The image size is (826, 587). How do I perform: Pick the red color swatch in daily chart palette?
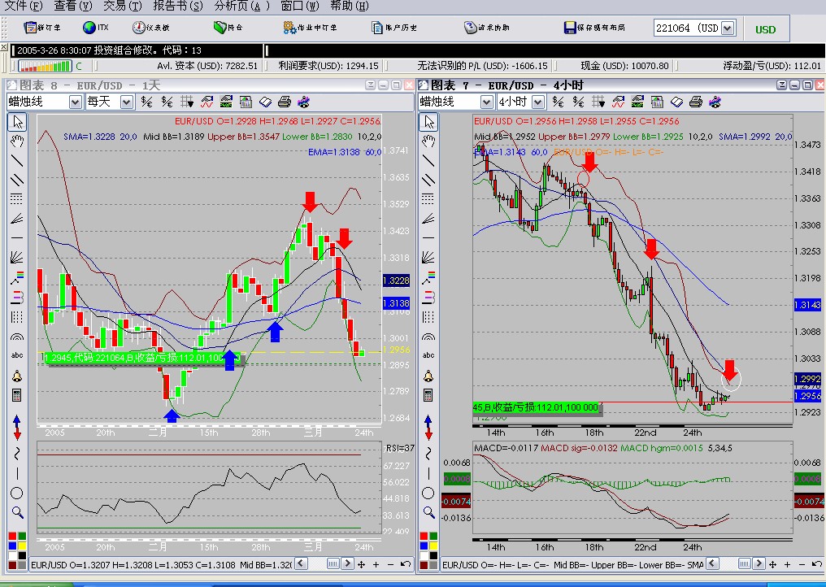click(11, 537)
